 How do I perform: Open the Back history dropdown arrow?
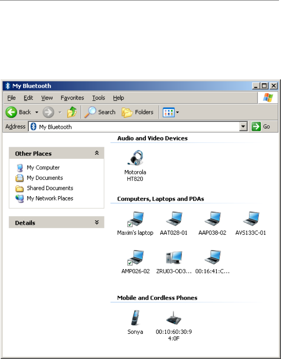coord(37,112)
